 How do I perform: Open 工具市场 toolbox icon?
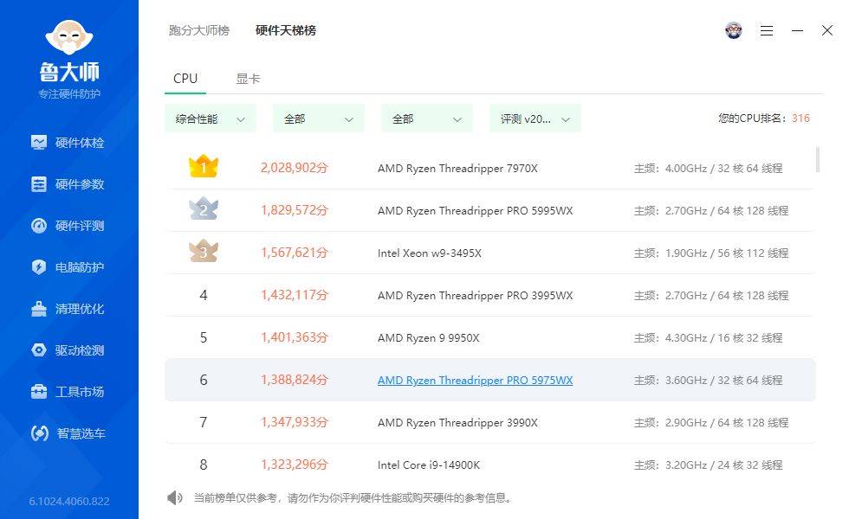[39, 391]
